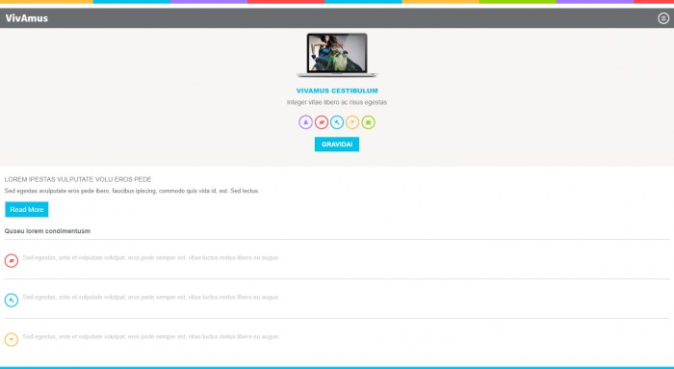The width and height of the screenshot is (674, 369).
Task: Click the GRAVIDA! button
Action: [337, 145]
